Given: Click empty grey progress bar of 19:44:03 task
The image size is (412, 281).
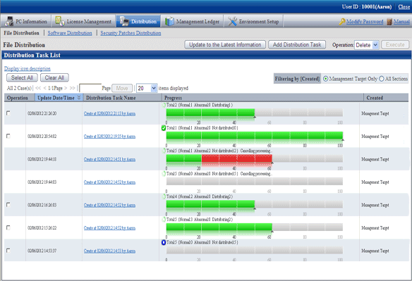Looking at the screenshot, I should 255,182.
